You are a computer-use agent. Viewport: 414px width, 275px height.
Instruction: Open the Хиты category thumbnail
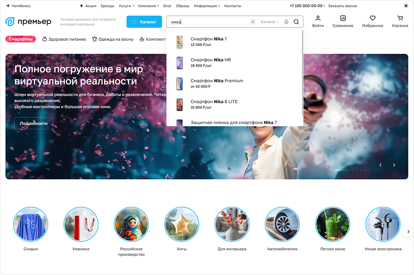pyautogui.click(x=182, y=224)
